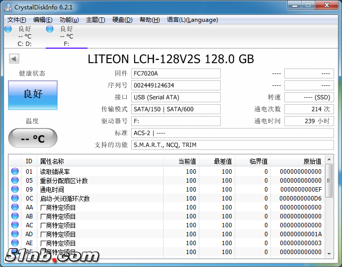Click status orb for attribute AD

(15, 234)
